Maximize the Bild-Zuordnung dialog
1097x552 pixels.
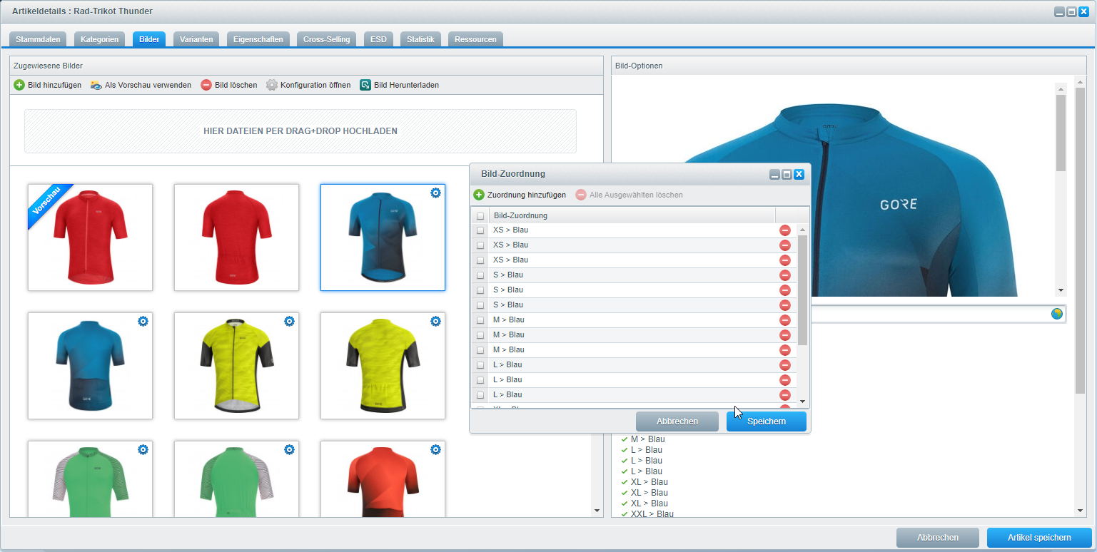[787, 174]
